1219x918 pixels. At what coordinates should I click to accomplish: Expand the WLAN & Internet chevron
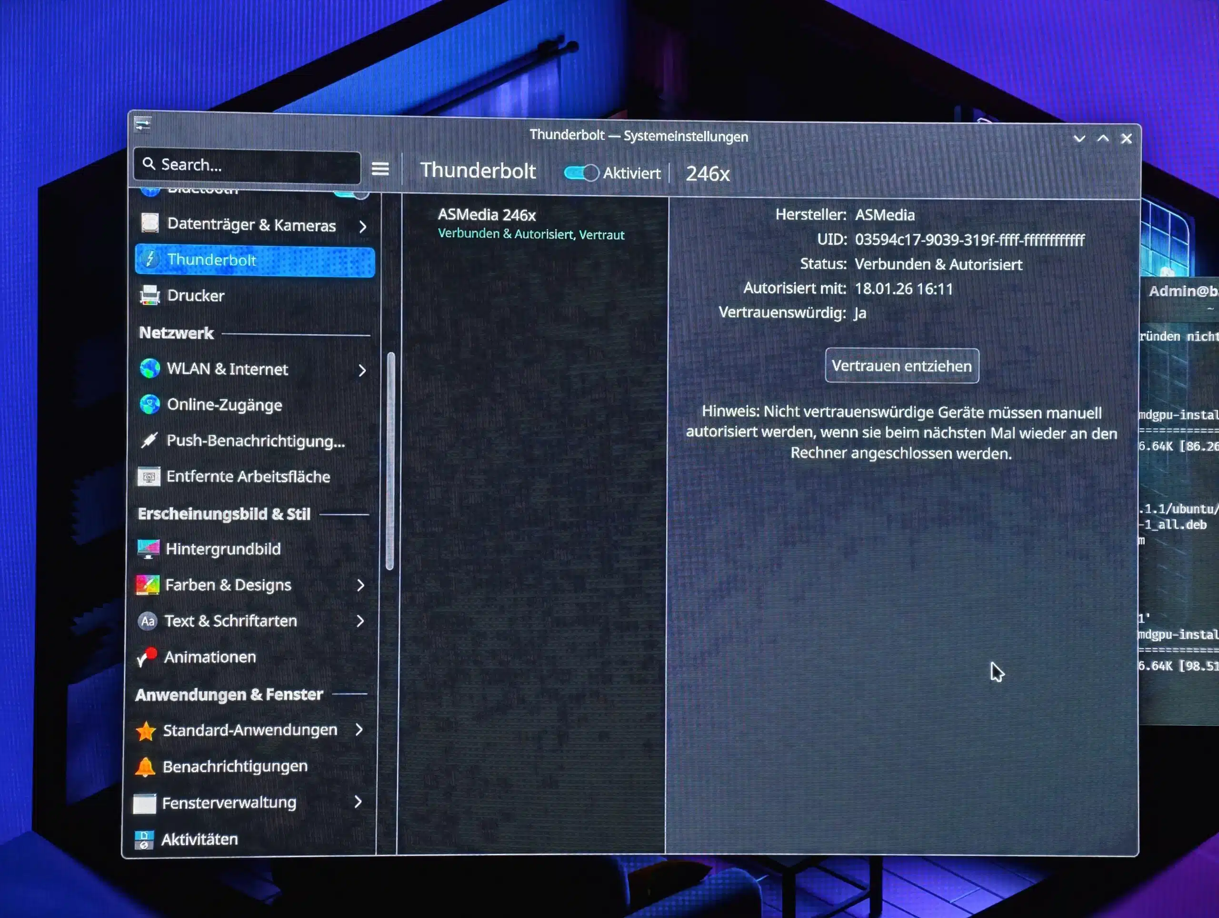pyautogui.click(x=362, y=370)
